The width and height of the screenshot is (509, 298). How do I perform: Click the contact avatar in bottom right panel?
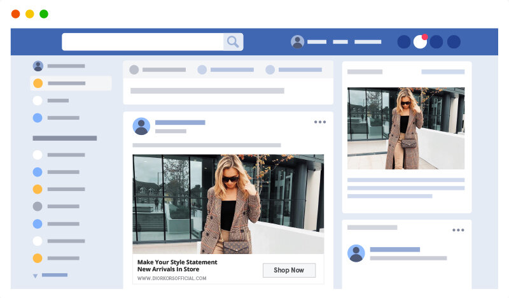pos(356,253)
